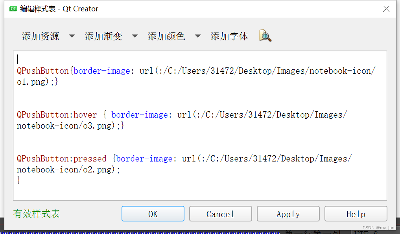Screen dimensions: 400x234
Task: Click the Qt Creator logo in title bar
Action: tap(13, 9)
